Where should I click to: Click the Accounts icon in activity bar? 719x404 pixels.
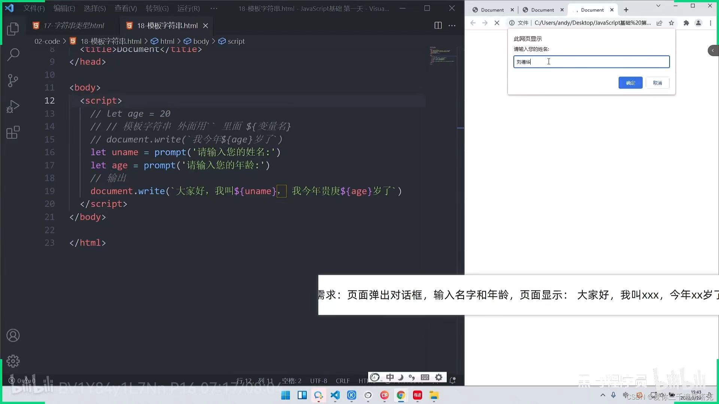[13, 336]
